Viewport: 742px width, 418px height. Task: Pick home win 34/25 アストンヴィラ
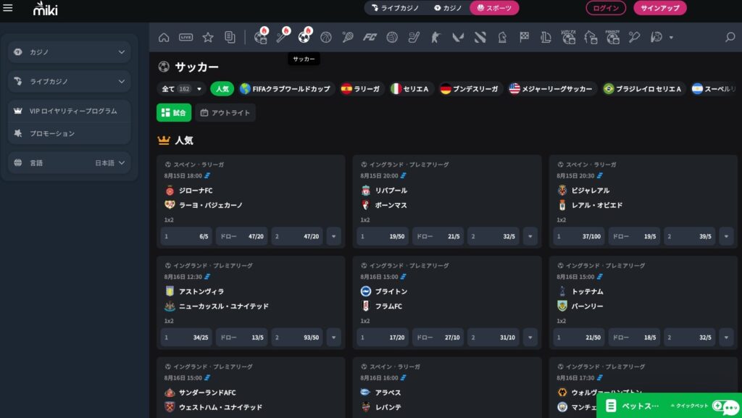pyautogui.click(x=186, y=338)
